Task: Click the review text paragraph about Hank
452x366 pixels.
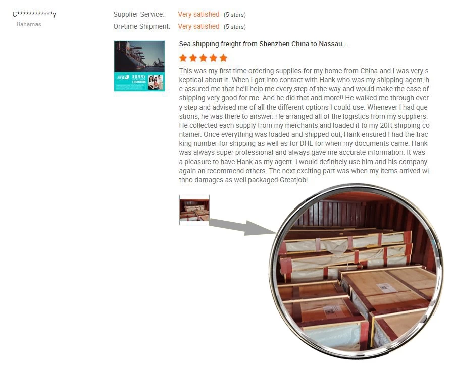Action: (304, 125)
